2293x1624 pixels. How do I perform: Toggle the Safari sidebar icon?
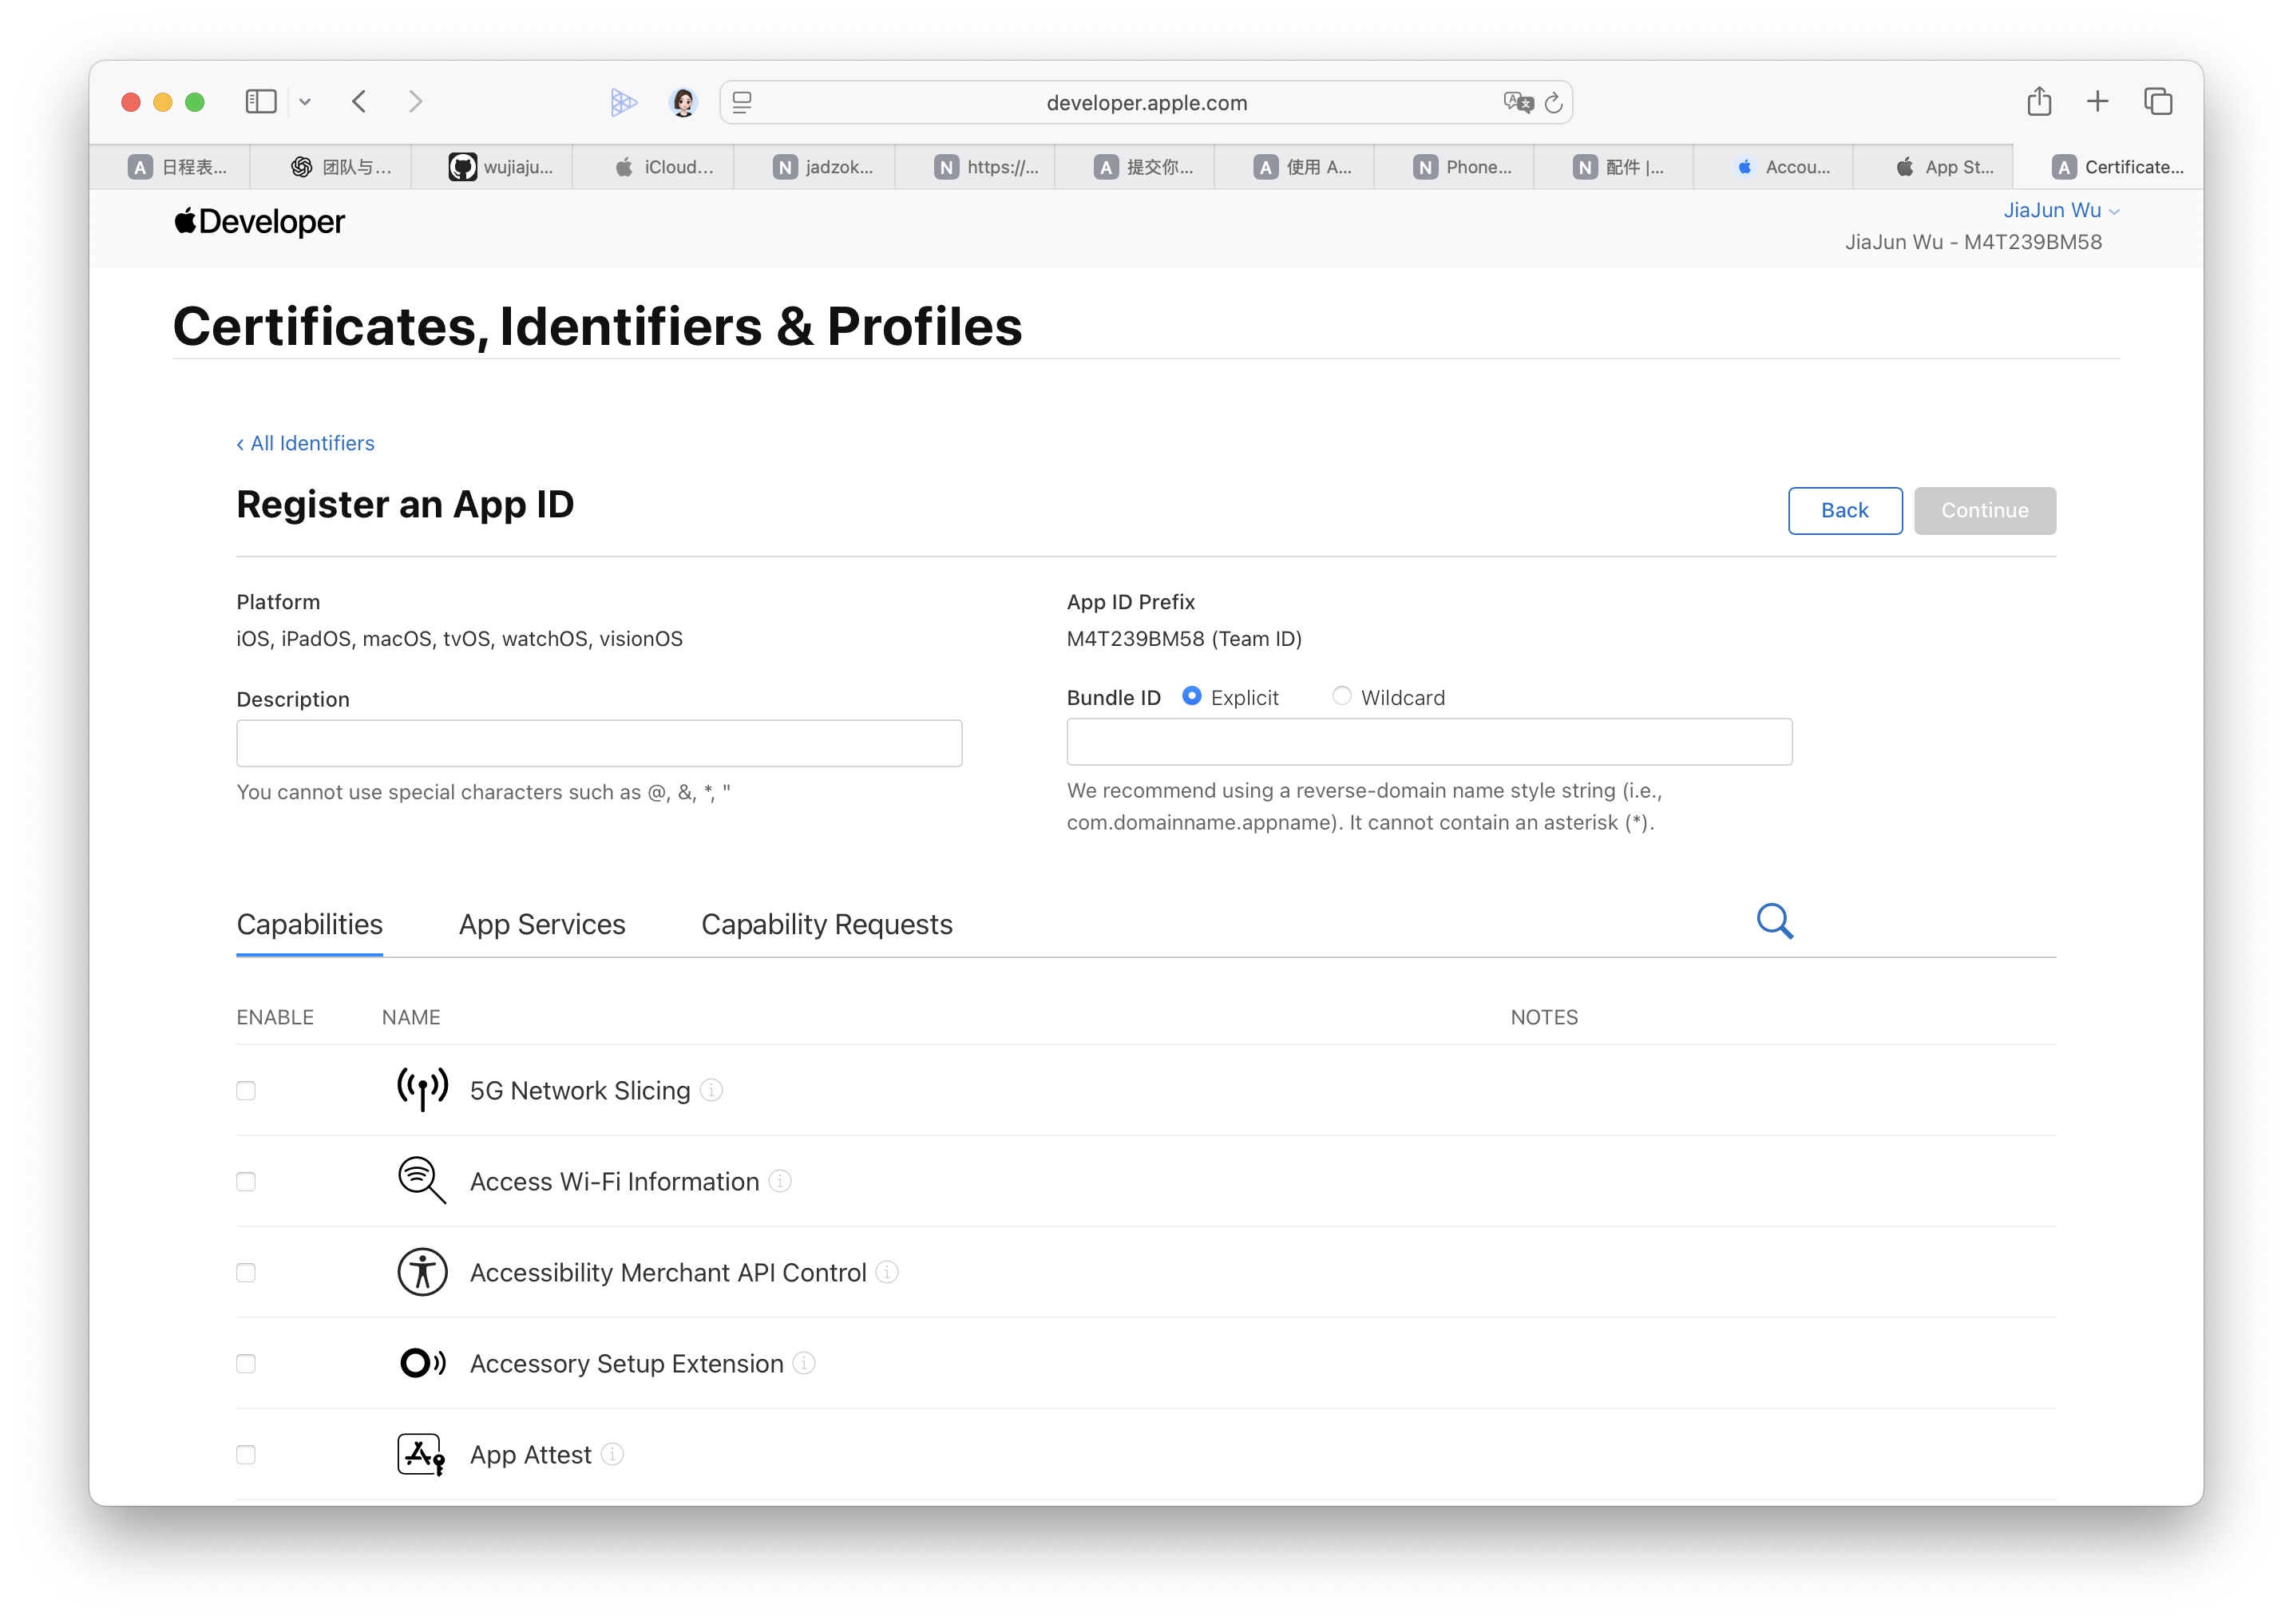click(261, 101)
